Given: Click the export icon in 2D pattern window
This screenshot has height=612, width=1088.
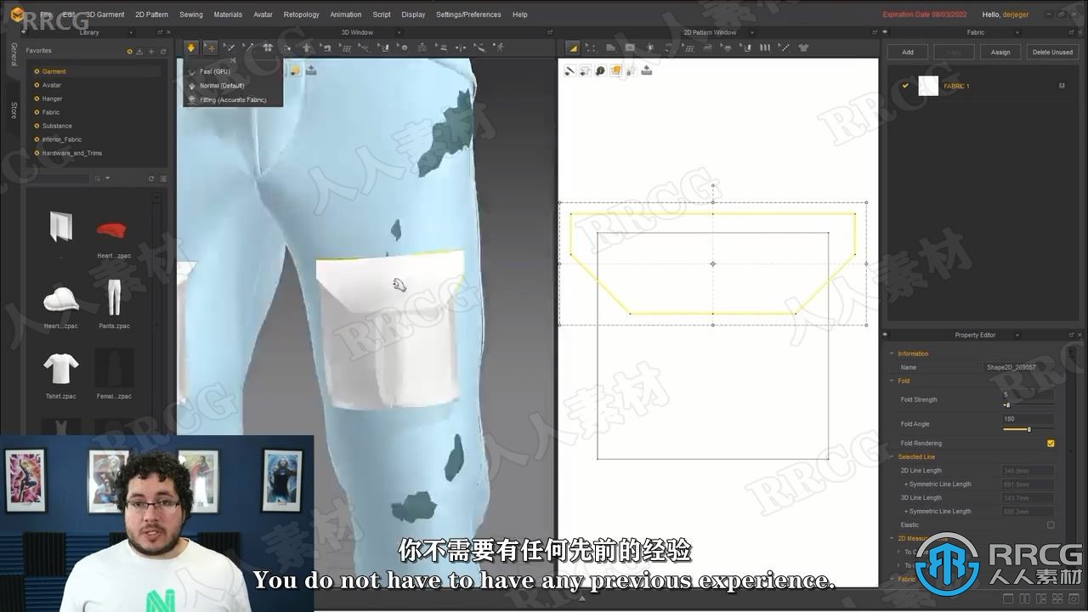Looking at the screenshot, I should tap(647, 70).
